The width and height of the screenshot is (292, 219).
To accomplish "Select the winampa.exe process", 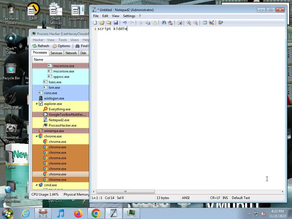I will (60, 131).
